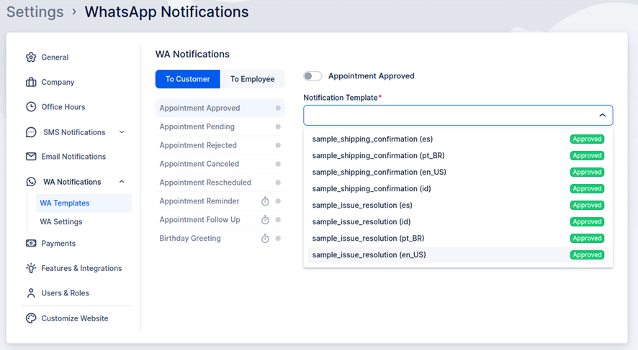638x350 pixels.
Task: Expand the SMS Notifications submenu
Action: pos(122,132)
